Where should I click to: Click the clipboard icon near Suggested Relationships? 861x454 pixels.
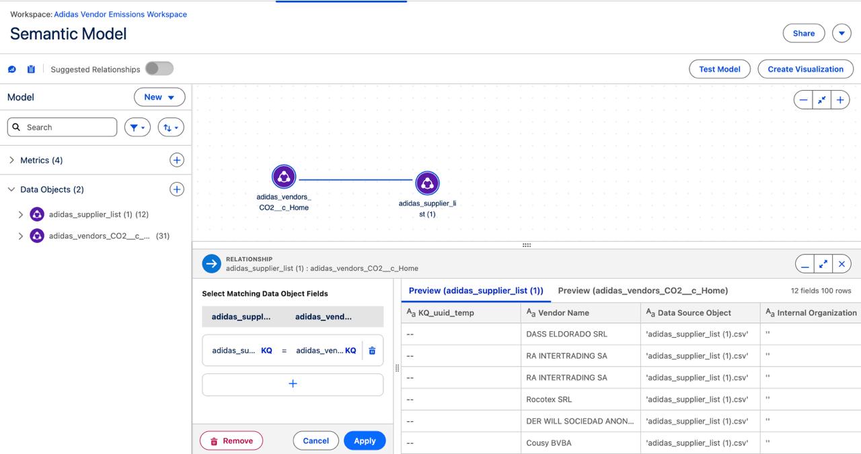(31, 69)
